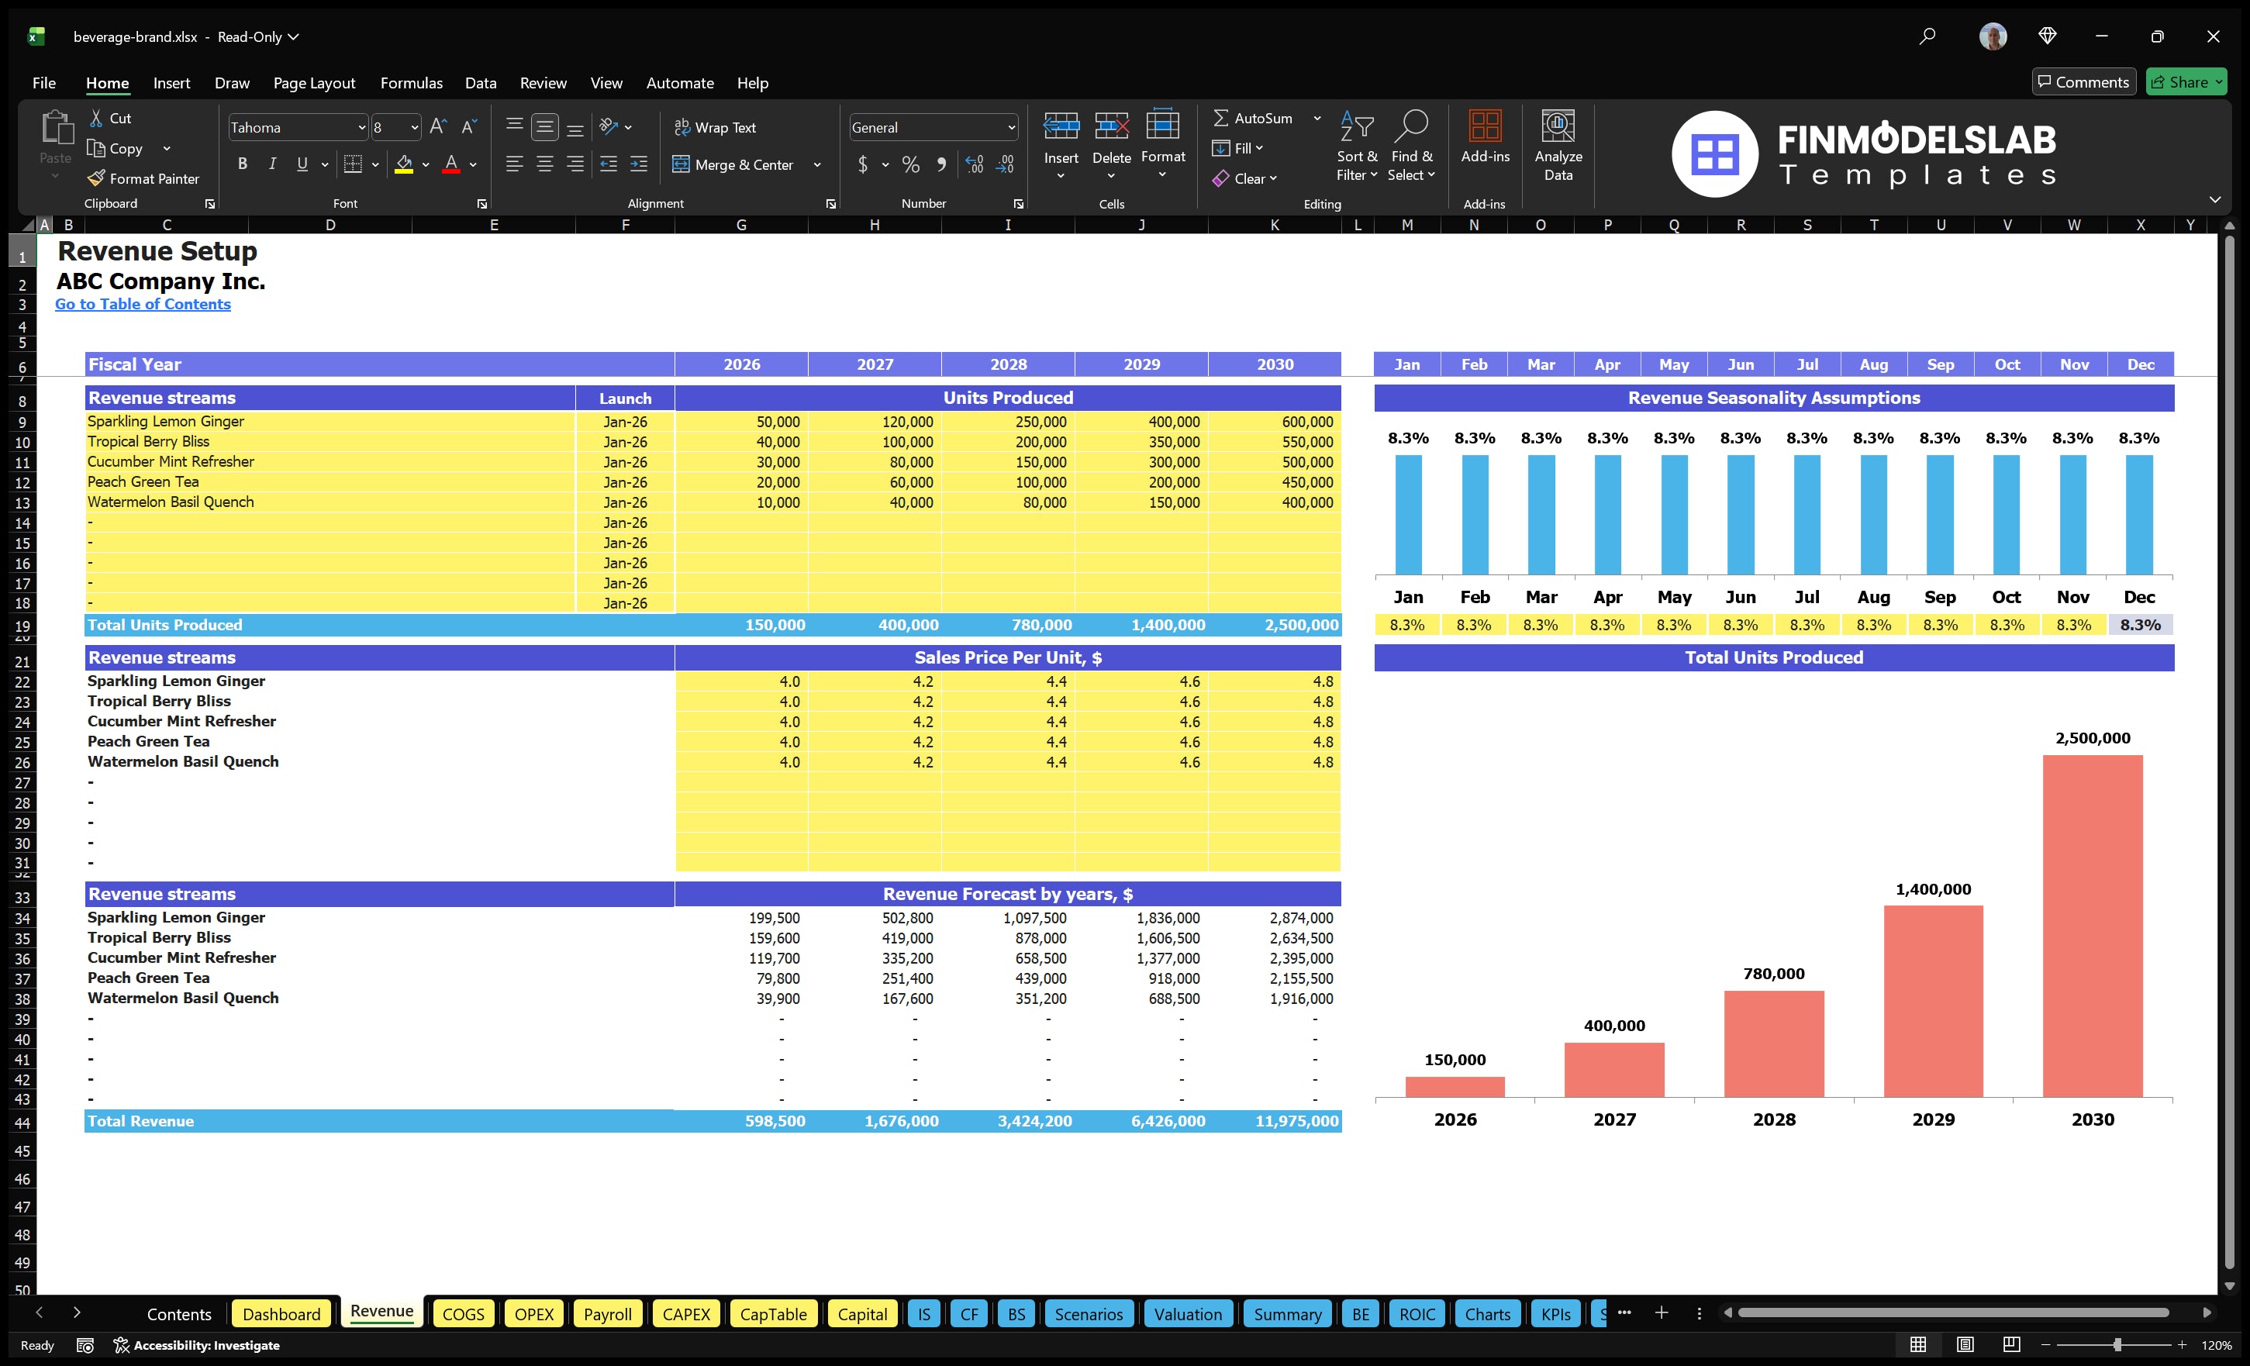This screenshot has height=1366, width=2250.
Task: Switch to Page Break Preview view icon
Action: (2012, 1344)
